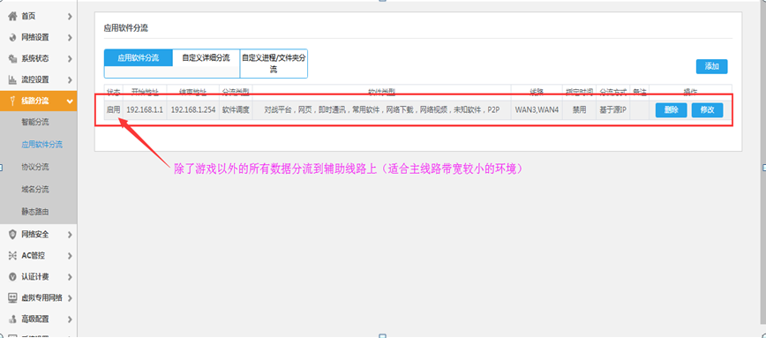Image resolution: width=766 pixels, height=338 pixels.
Task: Open 智能分流 in the sidebar
Action: click(x=35, y=122)
